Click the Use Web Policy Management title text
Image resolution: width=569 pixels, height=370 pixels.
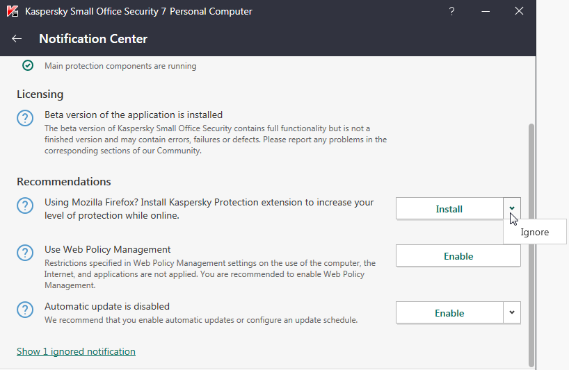coord(108,249)
